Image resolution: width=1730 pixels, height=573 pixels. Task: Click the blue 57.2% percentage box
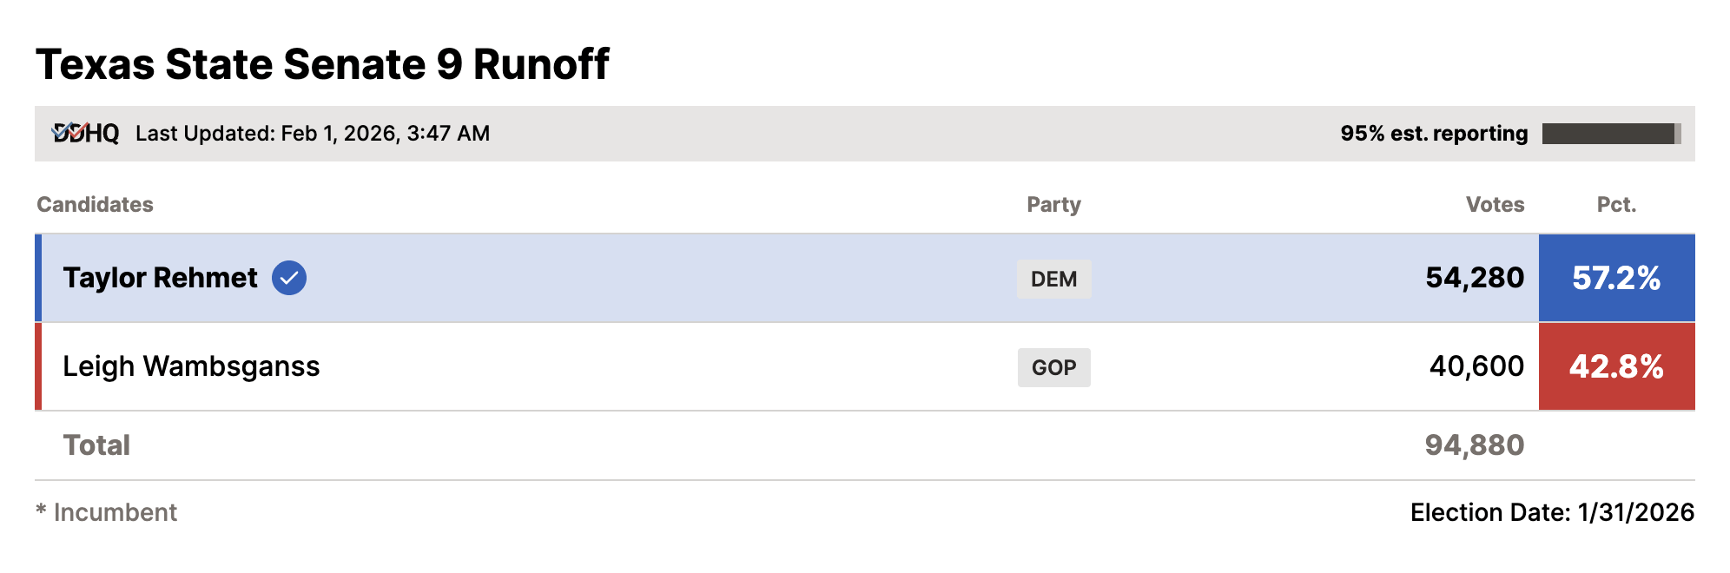(x=1616, y=278)
